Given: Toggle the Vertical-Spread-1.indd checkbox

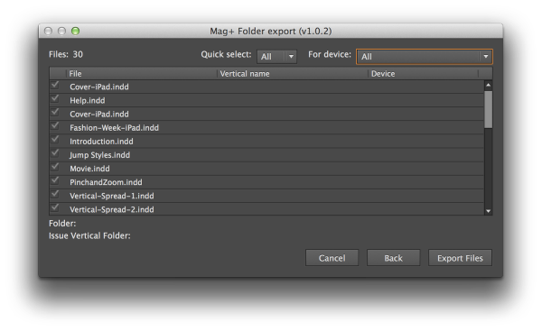Looking at the screenshot, I should (54, 194).
